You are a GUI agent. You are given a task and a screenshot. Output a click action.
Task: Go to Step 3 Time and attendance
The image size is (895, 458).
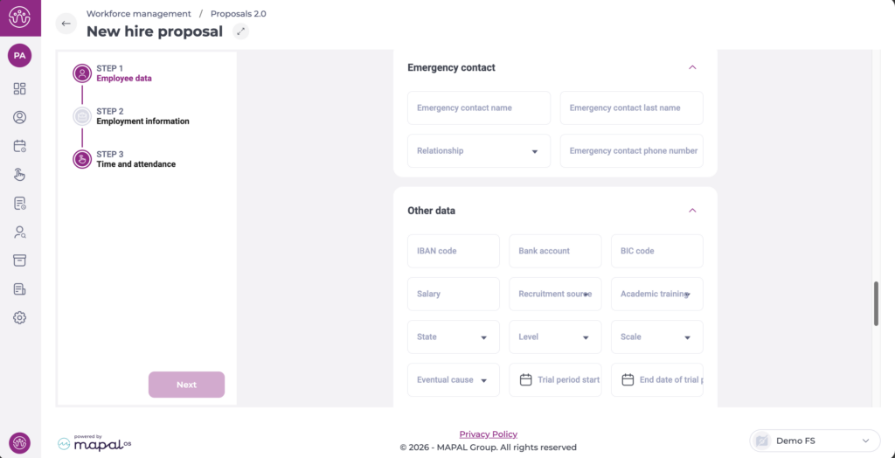pos(135,159)
